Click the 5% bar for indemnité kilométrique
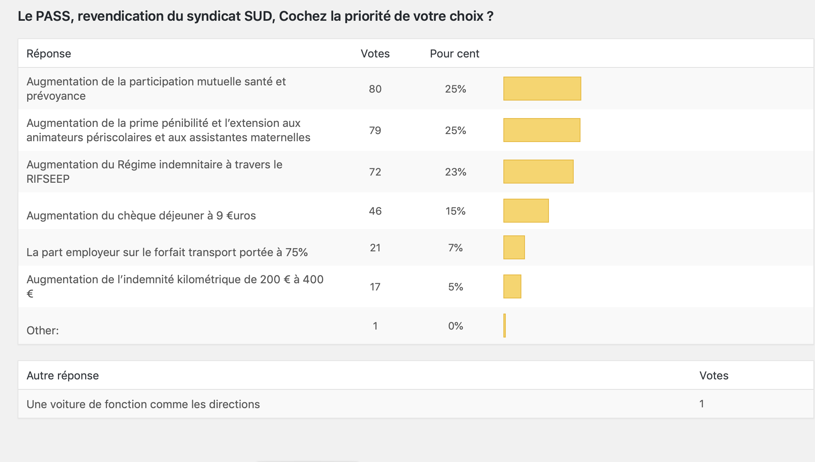The image size is (815, 462). (512, 286)
